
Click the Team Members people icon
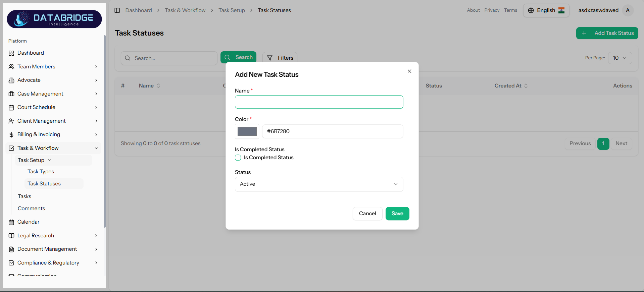click(11, 67)
